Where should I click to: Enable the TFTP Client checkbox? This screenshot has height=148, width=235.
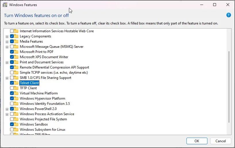click(12, 88)
